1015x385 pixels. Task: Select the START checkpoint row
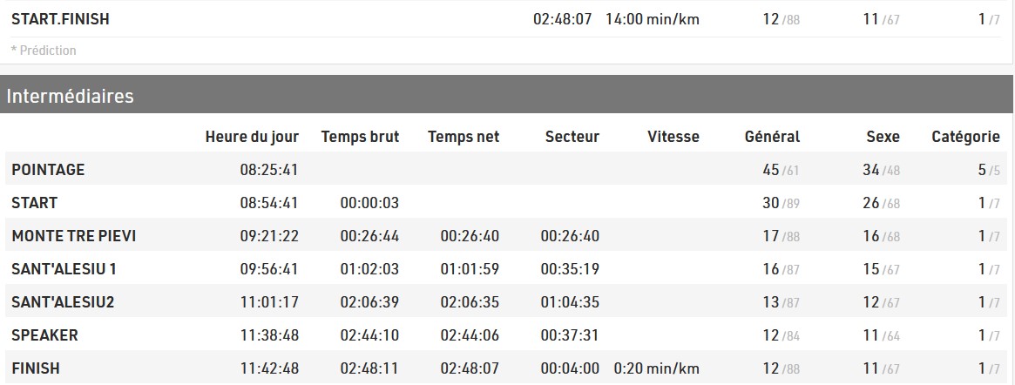(34, 203)
